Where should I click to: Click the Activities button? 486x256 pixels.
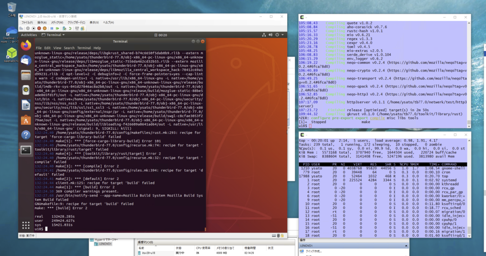coord(28,35)
